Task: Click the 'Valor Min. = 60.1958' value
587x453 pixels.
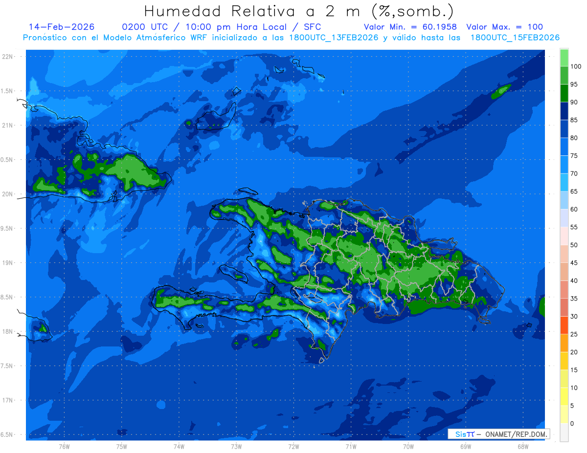Action: point(410,27)
